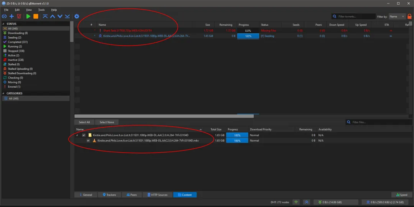Start torrents with the green play icon
Image resolution: width=414 pixels, height=207 pixels.
pos(28,16)
